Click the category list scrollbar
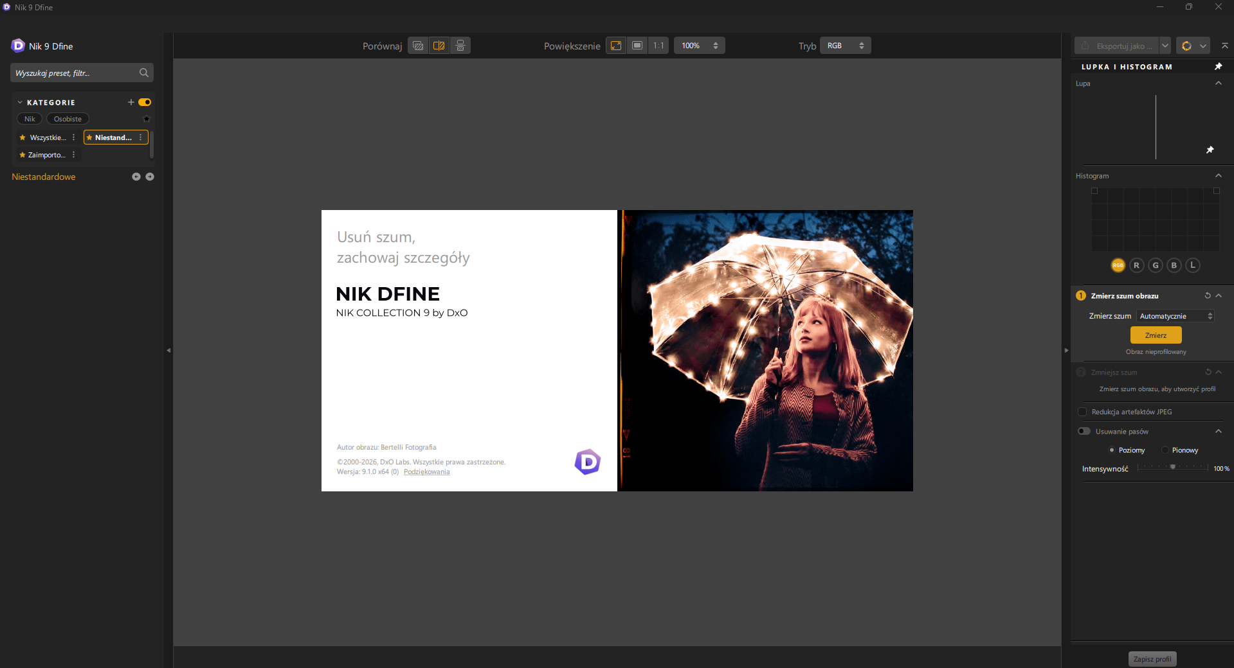The width and height of the screenshot is (1234, 668). pyautogui.click(x=152, y=145)
